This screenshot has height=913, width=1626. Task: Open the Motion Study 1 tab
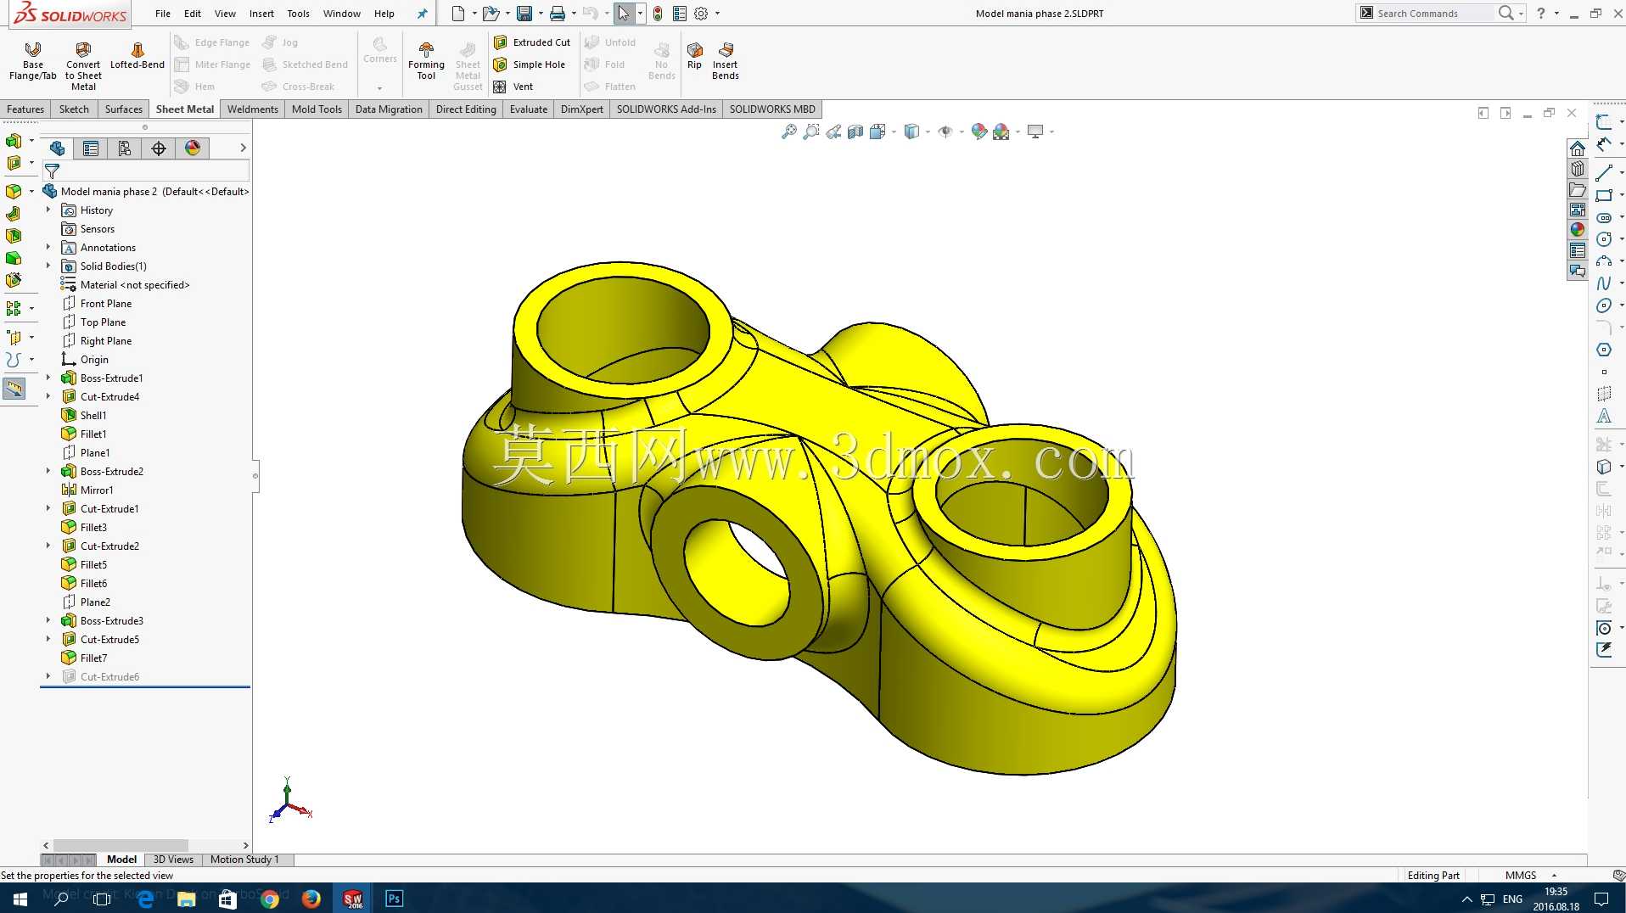coord(244,860)
